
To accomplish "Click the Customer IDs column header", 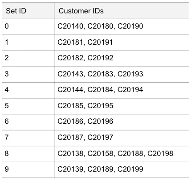I will (122, 11).
